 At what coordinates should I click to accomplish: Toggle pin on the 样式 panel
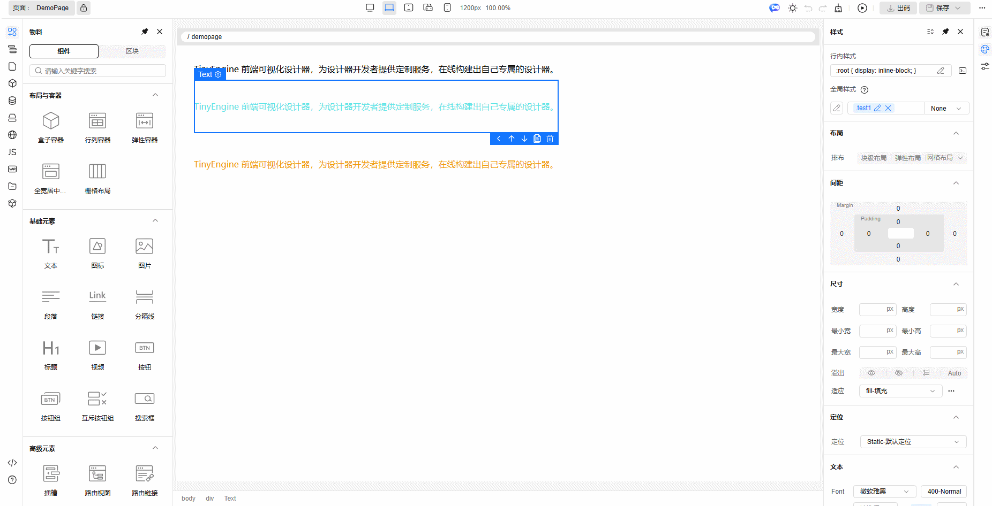pyautogui.click(x=945, y=32)
